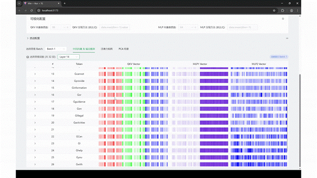This screenshot has width=317, height=178.
Task: Bookmark this page with star icon
Action: click(274, 11)
